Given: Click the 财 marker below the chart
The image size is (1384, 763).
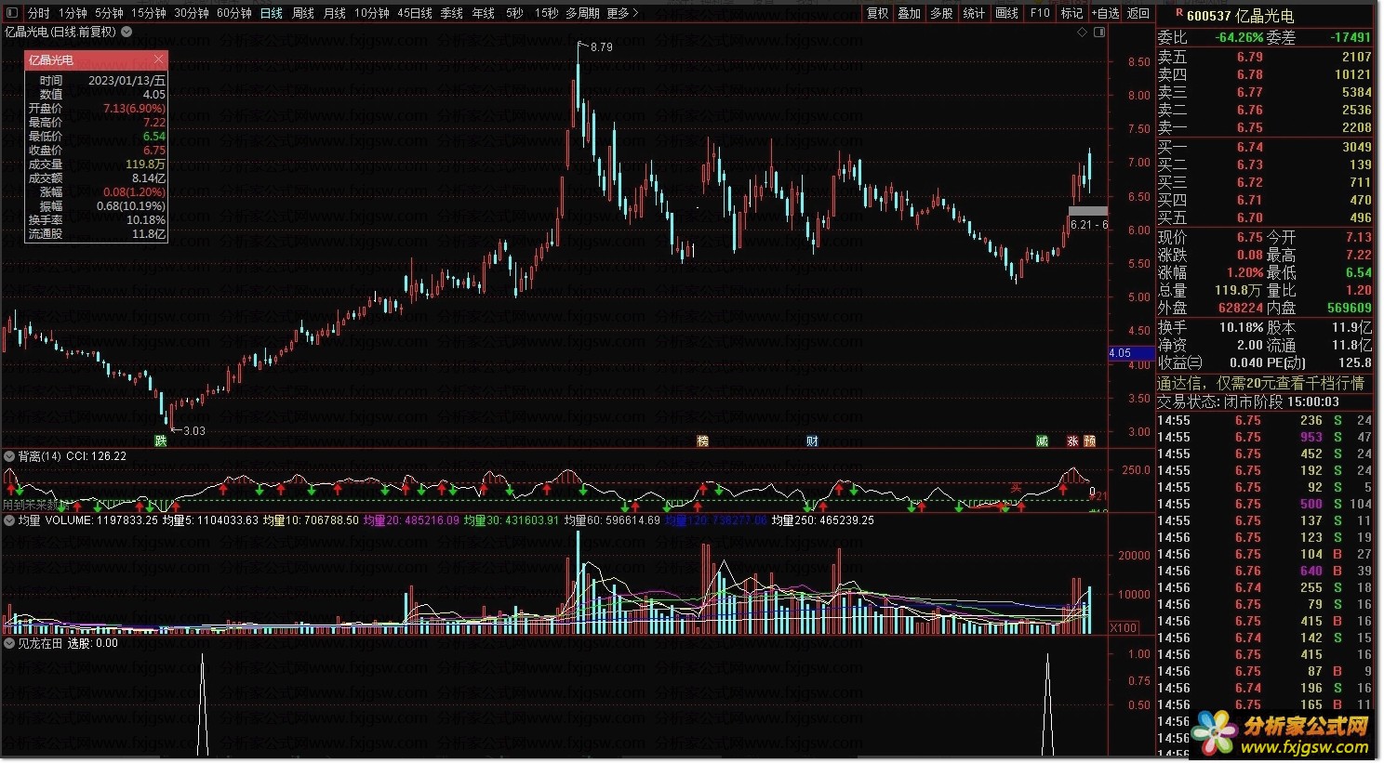Looking at the screenshot, I should [813, 441].
